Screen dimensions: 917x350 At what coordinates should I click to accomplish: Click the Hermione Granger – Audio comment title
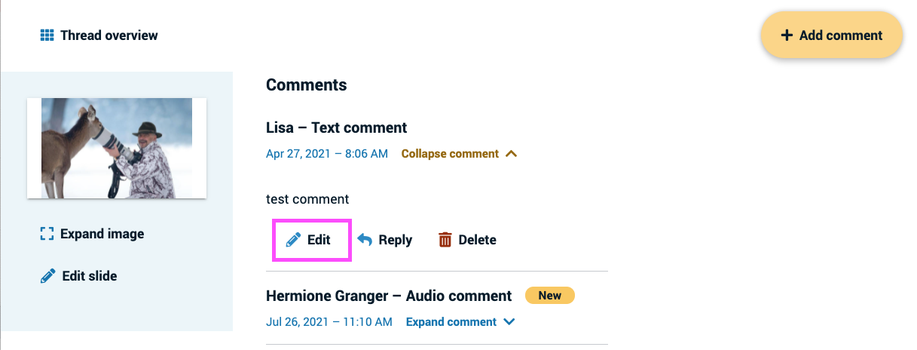pyautogui.click(x=389, y=296)
